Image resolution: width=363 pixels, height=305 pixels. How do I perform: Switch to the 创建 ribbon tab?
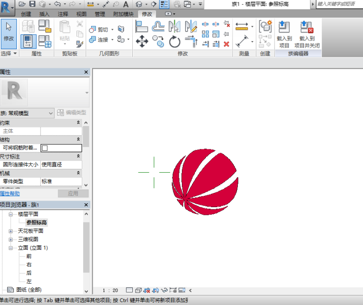point(26,14)
